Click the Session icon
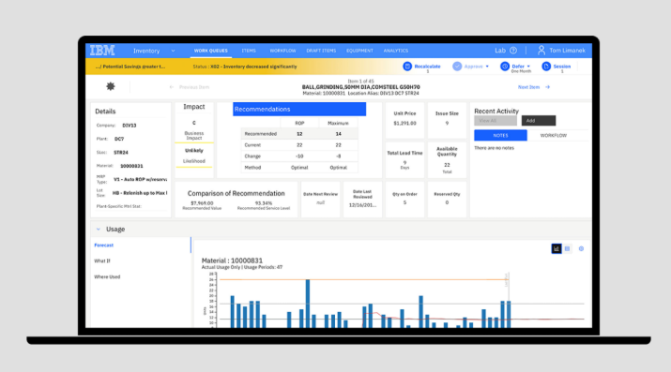Screen dimensions: 671x372 546,67
